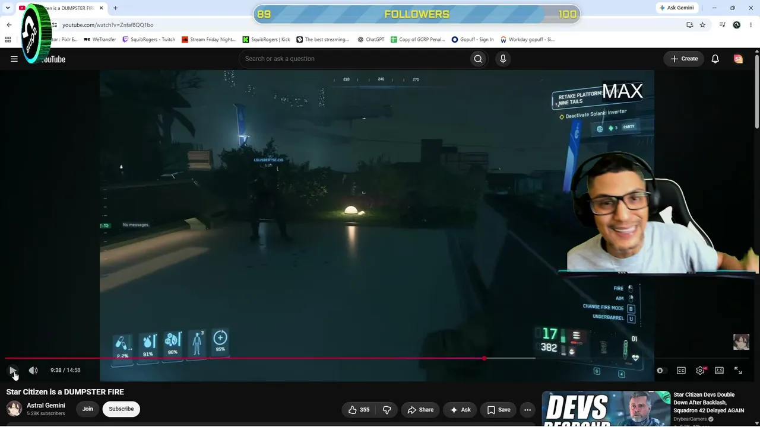Screen dimensions: 760x427
Task: Click the '5.28K subscribers' text
Action: point(46,414)
